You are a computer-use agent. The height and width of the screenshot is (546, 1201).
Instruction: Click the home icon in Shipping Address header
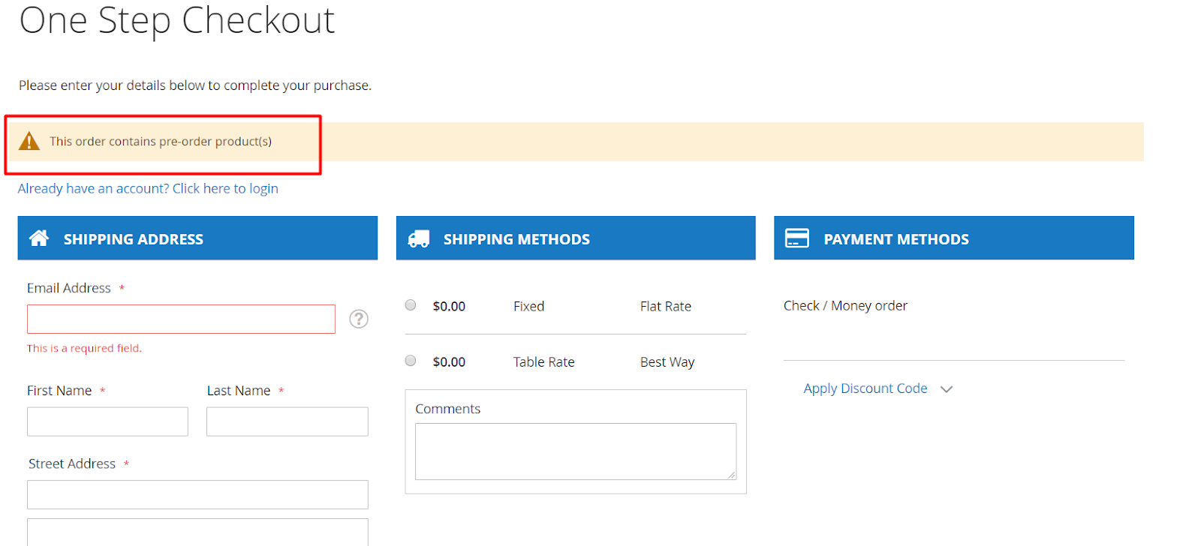click(39, 238)
